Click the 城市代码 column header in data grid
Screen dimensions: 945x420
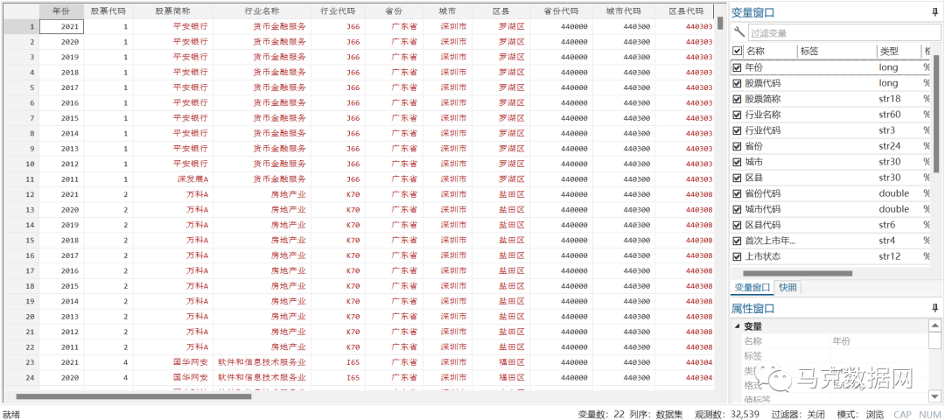pyautogui.click(x=623, y=11)
